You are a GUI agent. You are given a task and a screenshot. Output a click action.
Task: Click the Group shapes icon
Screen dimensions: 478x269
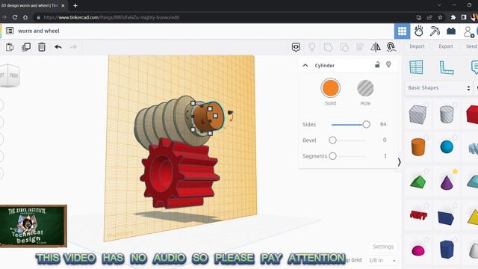328,47
